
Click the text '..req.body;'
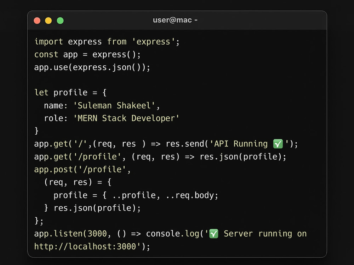click(192, 195)
